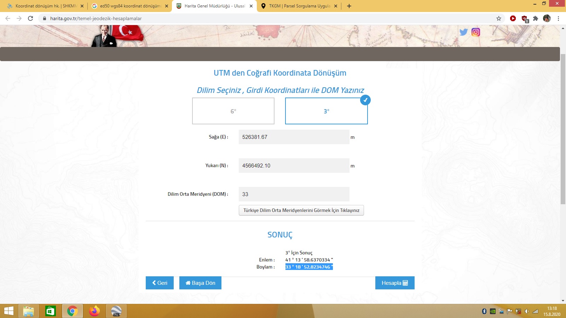Open the Instagram icon link

tap(476, 32)
